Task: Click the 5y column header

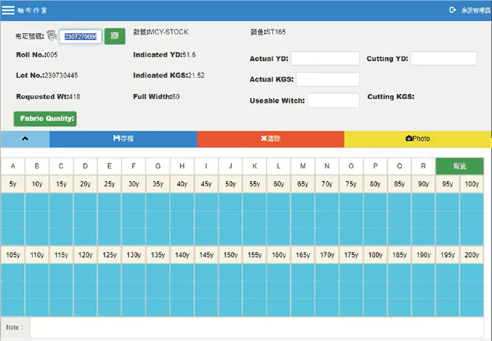Action: (13, 184)
